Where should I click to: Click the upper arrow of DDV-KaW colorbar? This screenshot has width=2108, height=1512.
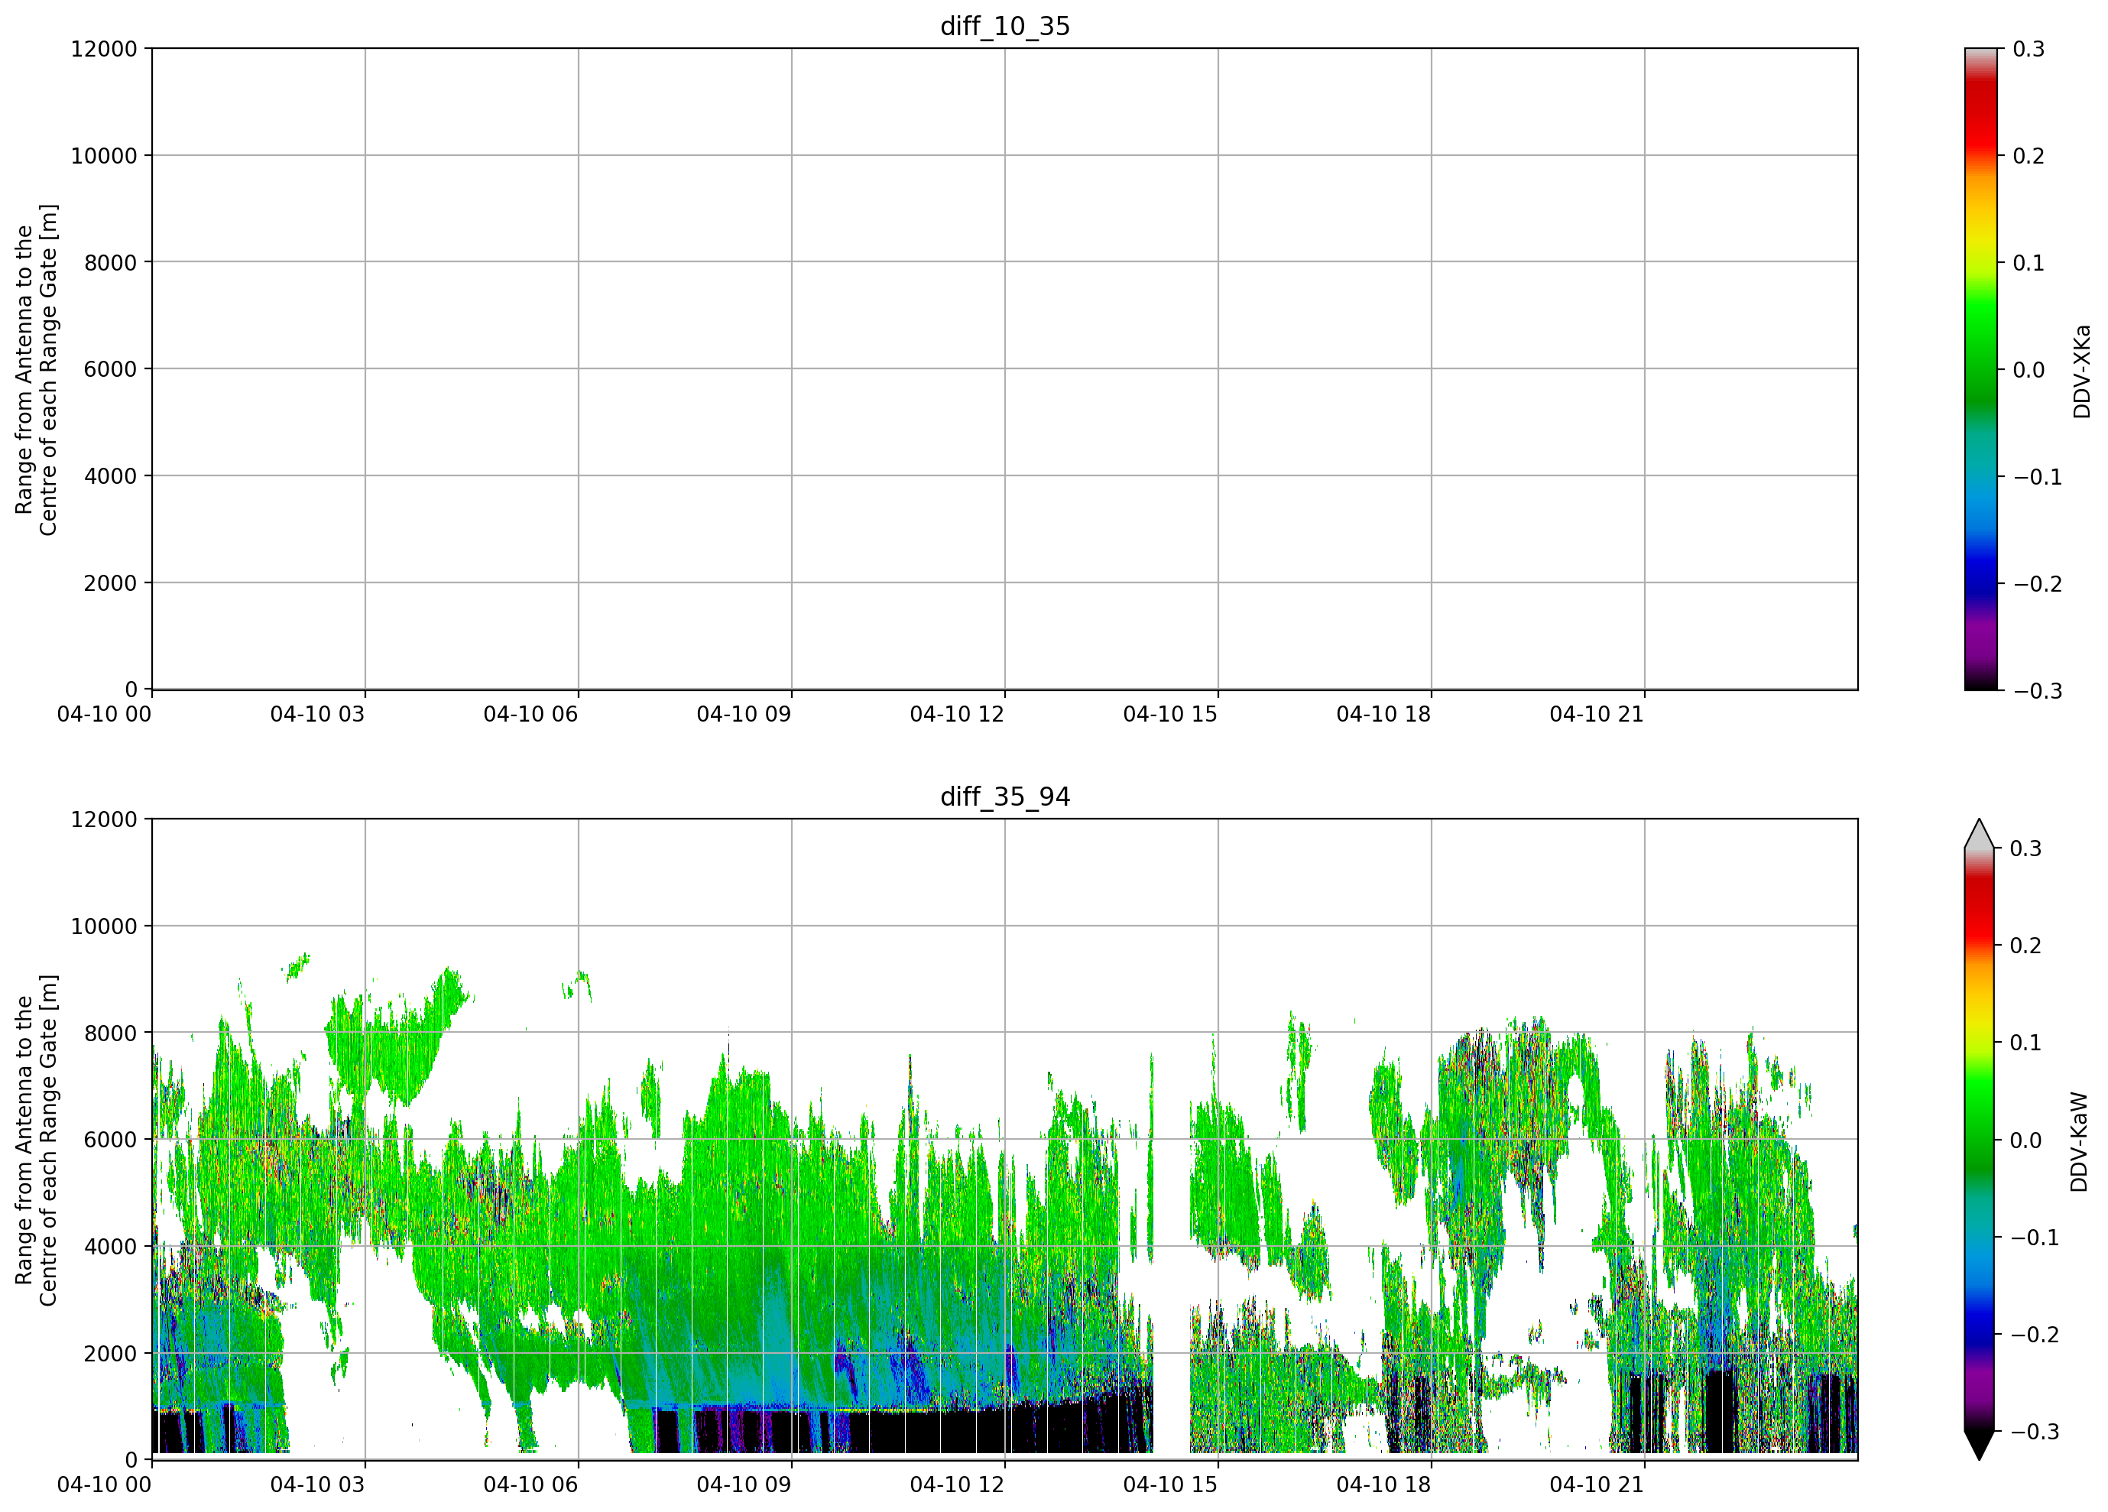tap(1980, 835)
